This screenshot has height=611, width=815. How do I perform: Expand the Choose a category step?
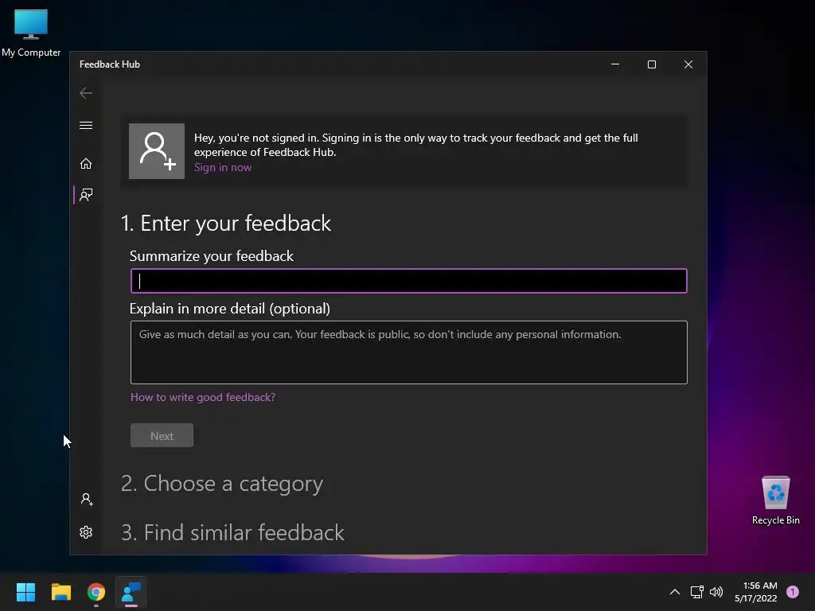[x=222, y=483]
